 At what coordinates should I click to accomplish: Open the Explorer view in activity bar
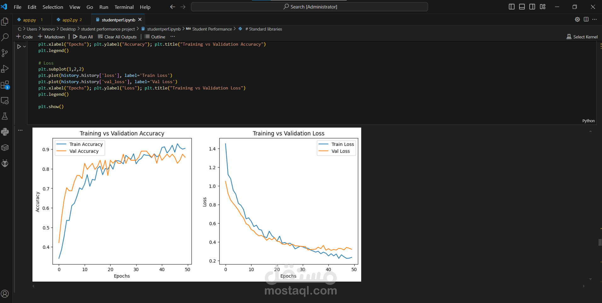point(5,21)
